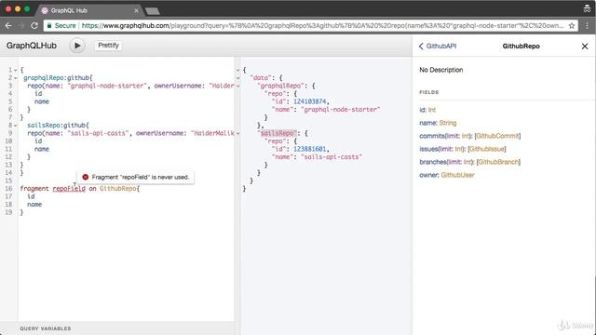Click the branches field in docs
The width and height of the screenshot is (596, 335).
[433, 162]
